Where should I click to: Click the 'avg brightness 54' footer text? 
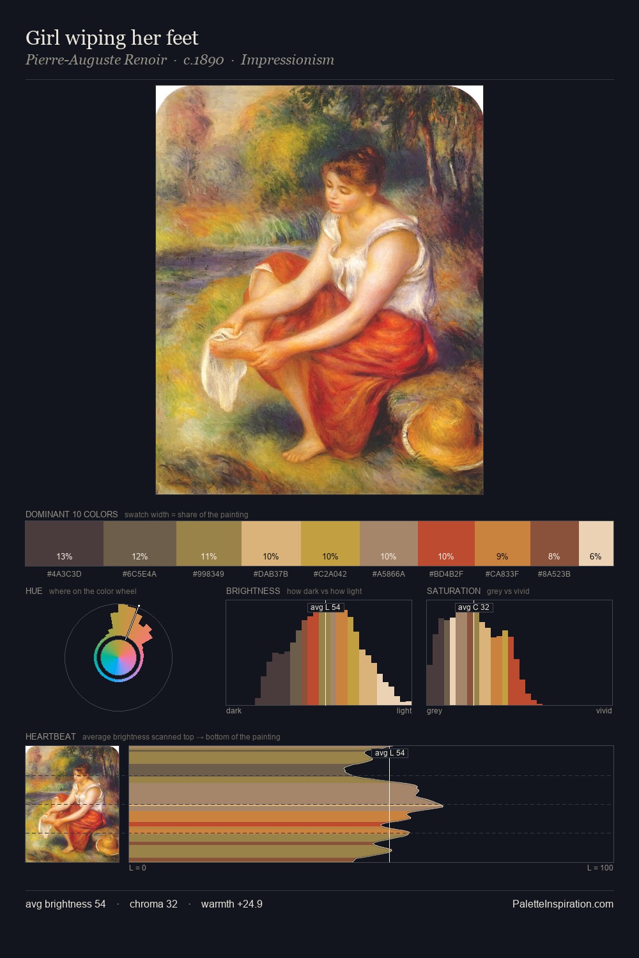point(65,904)
